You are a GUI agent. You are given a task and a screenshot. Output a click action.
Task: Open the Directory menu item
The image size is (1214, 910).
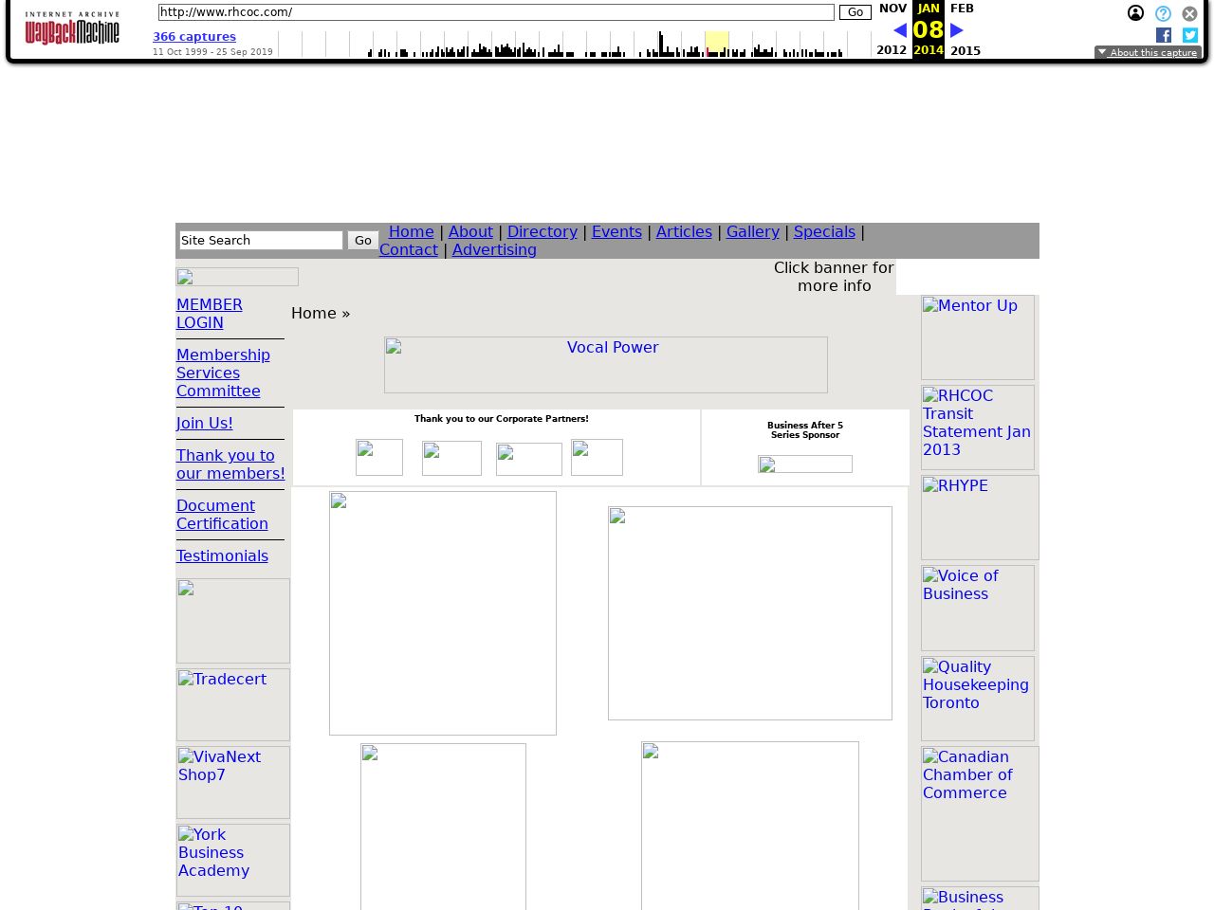pyautogui.click(x=542, y=231)
